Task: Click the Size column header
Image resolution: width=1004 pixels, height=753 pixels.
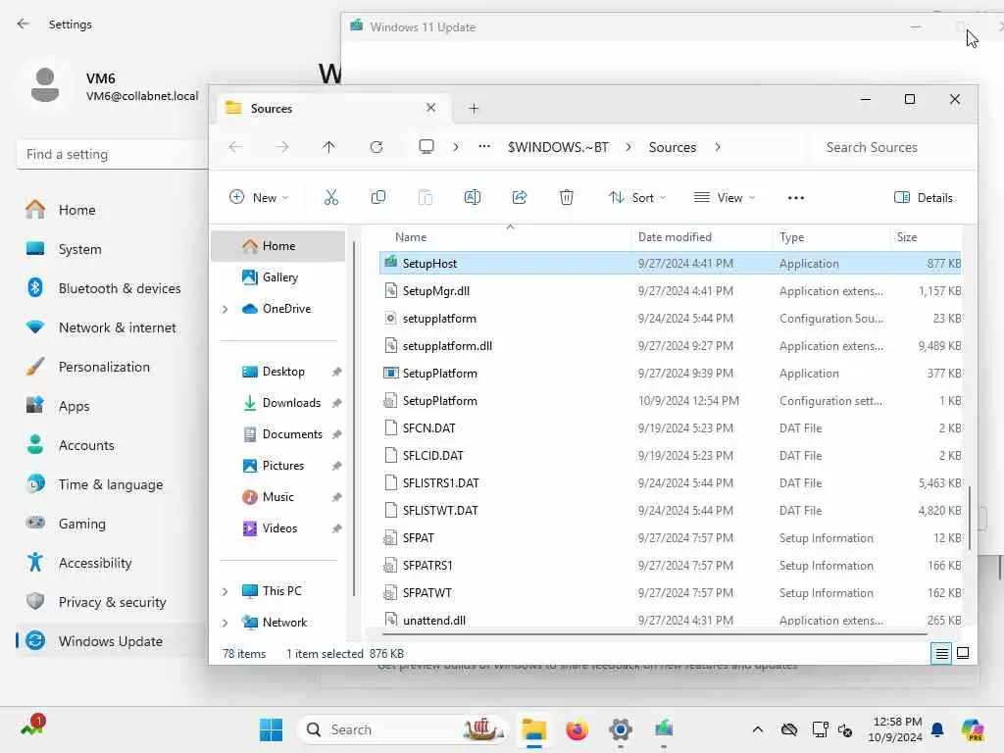Action: (907, 237)
